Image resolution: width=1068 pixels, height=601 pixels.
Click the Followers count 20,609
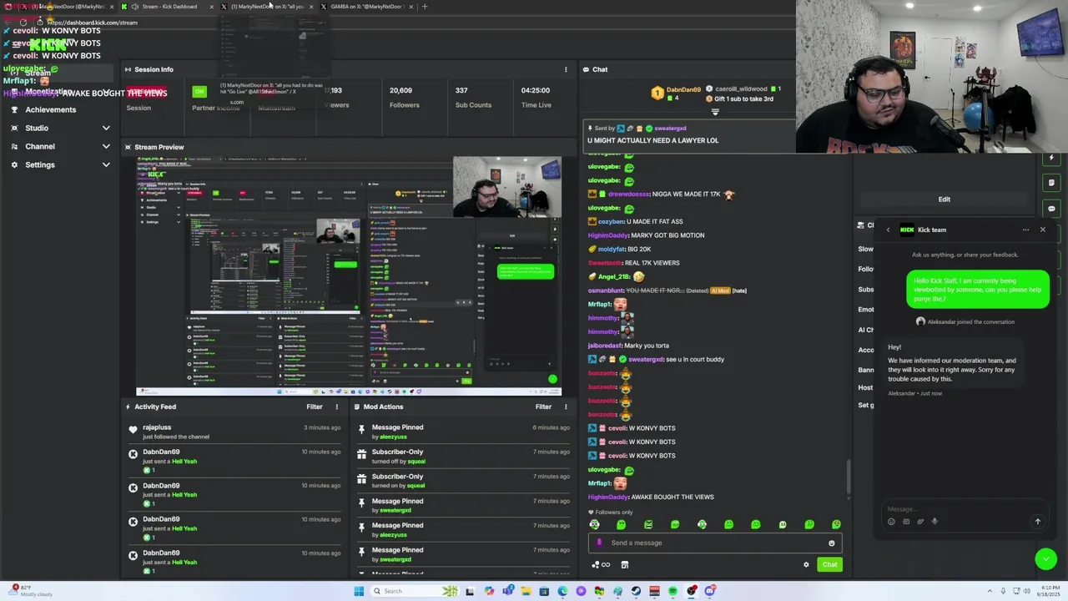[400, 90]
